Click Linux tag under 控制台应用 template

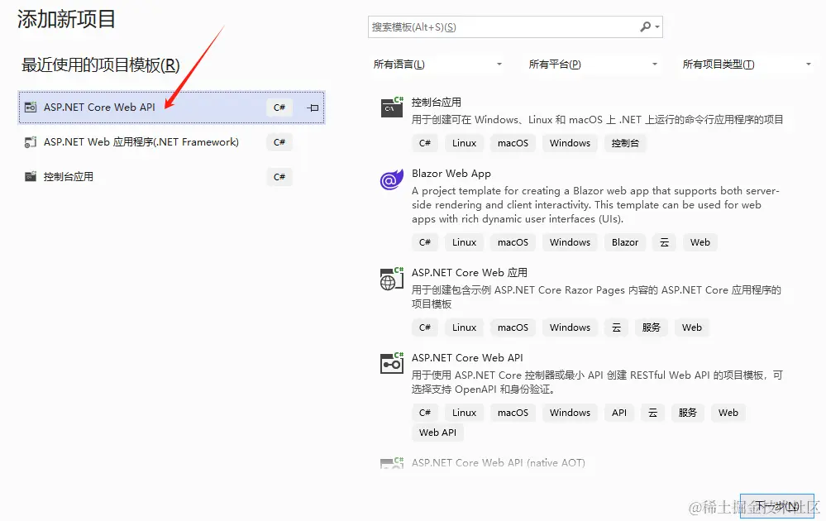(464, 143)
